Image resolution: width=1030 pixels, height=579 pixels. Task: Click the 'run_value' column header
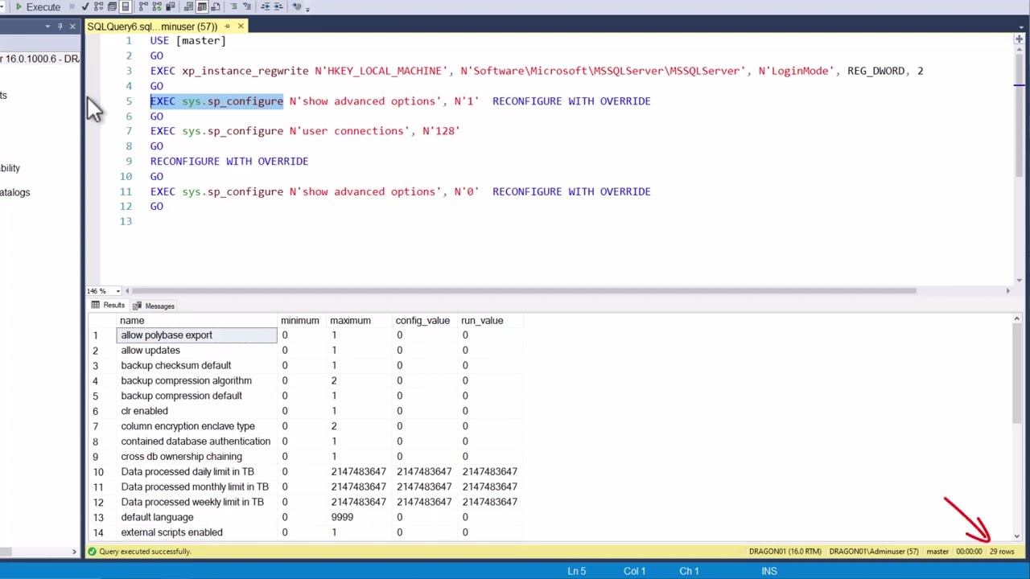click(492, 320)
